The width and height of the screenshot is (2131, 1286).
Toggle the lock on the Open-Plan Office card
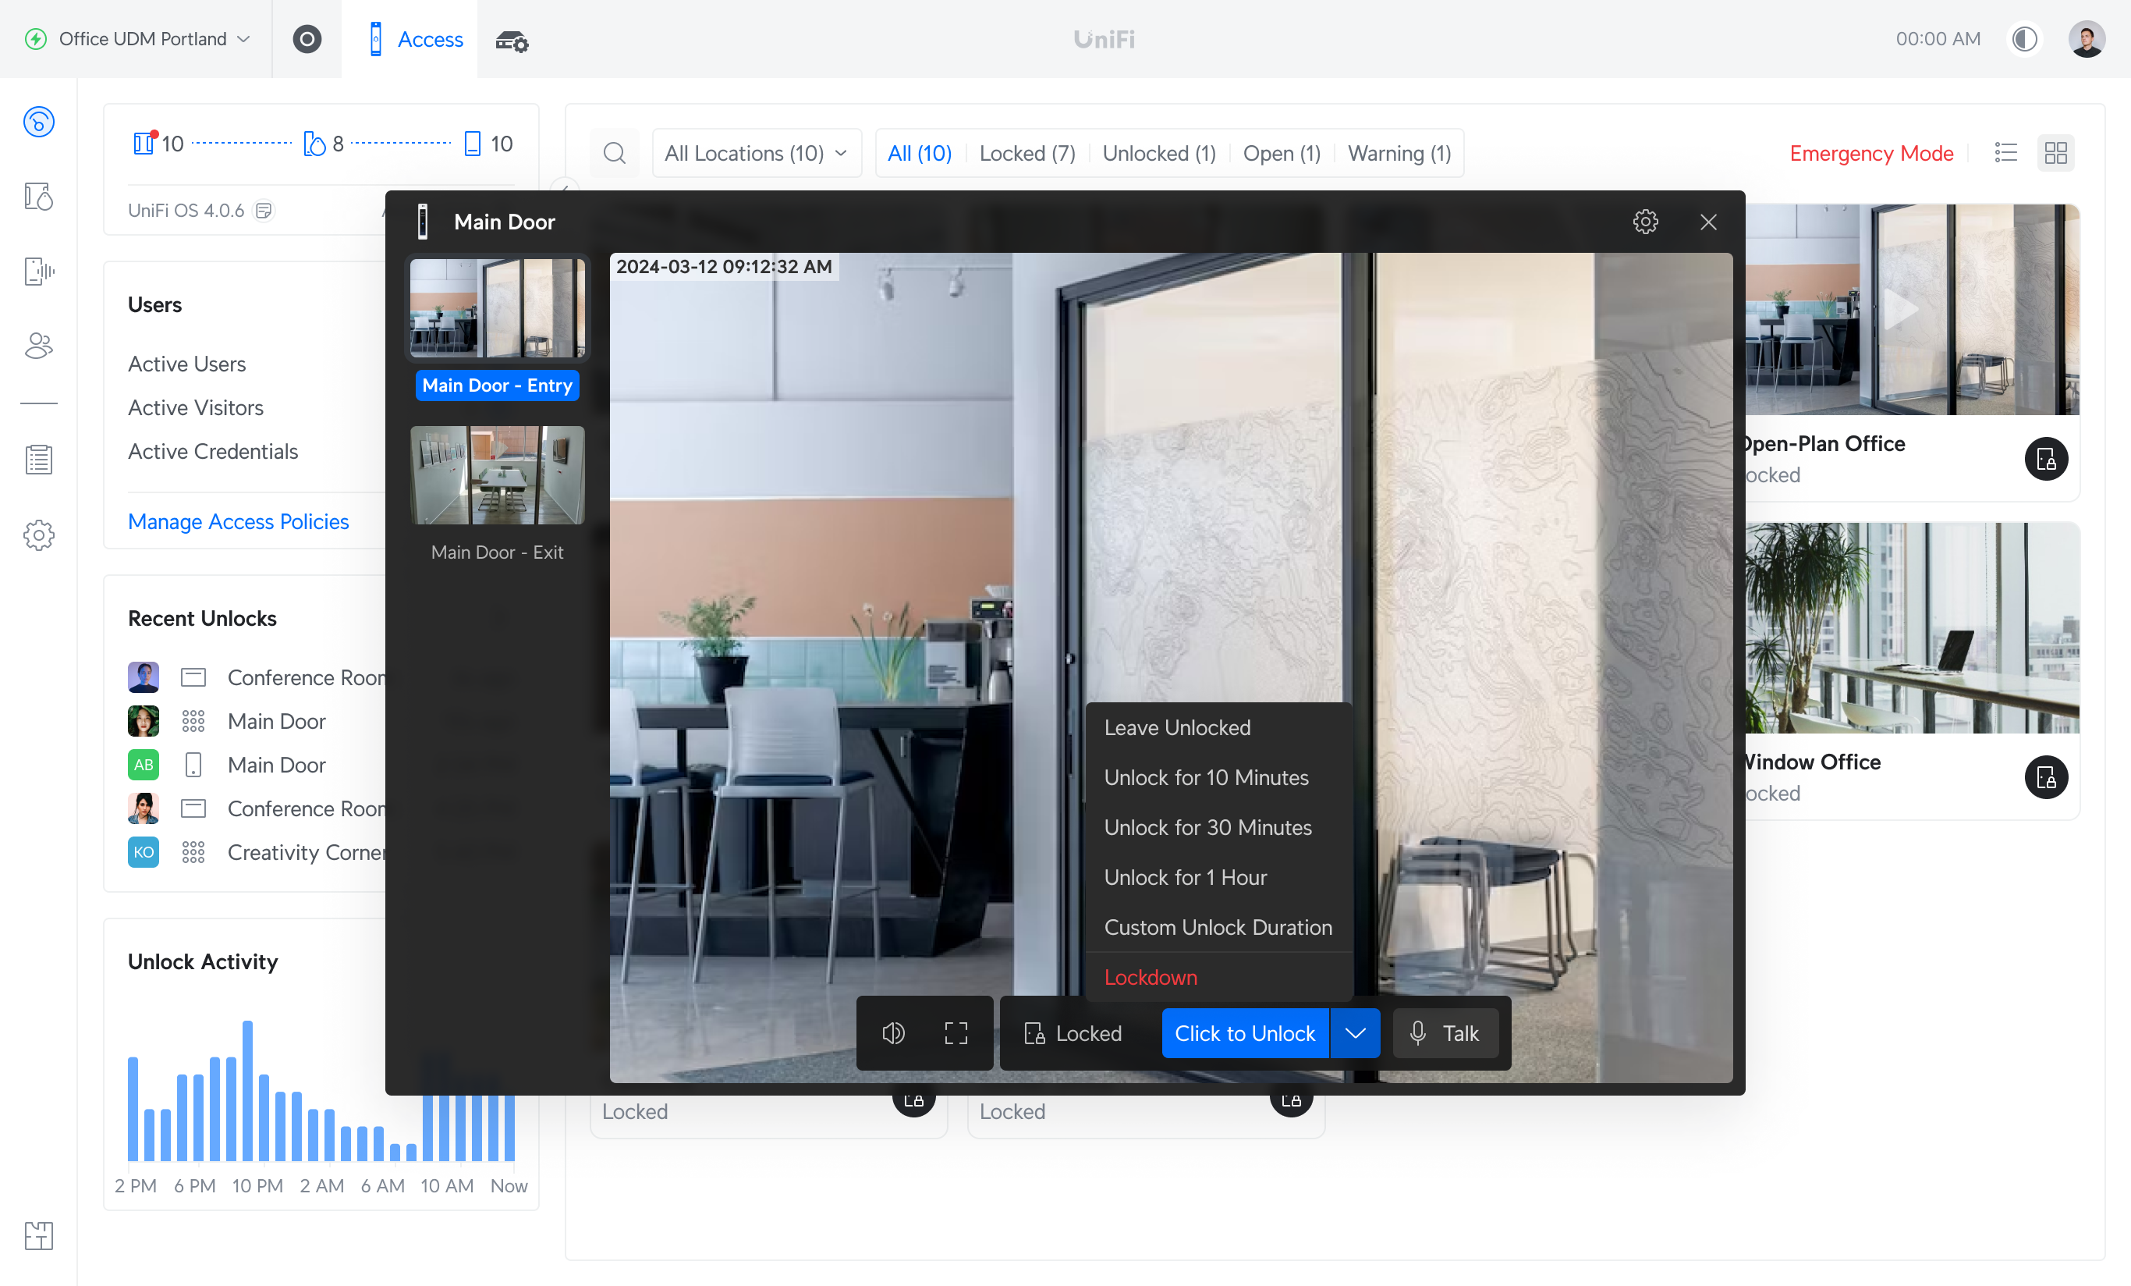(x=2046, y=460)
